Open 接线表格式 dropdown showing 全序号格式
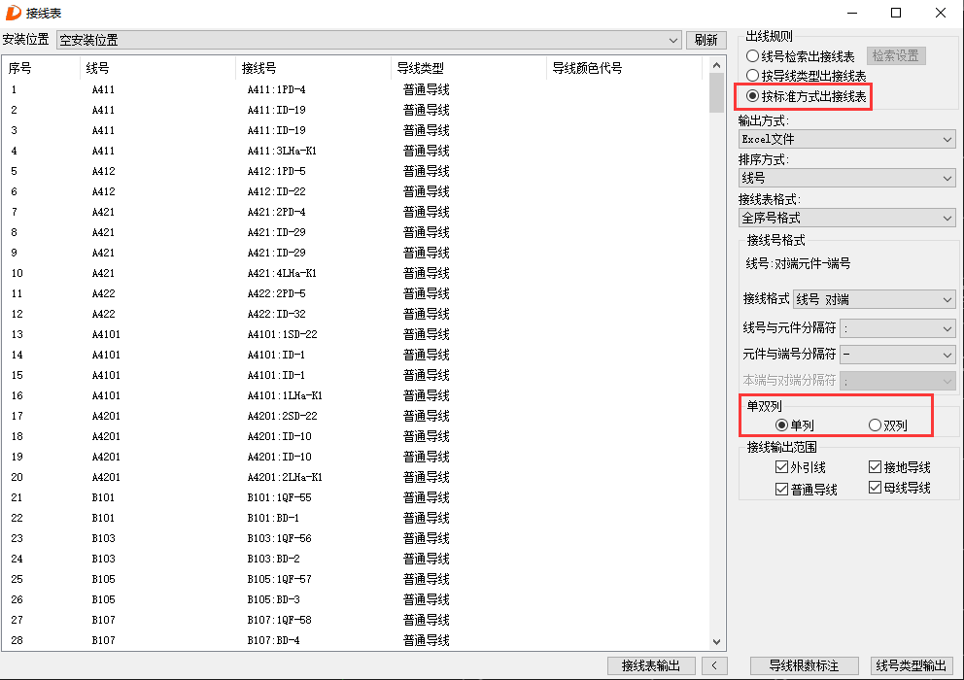The width and height of the screenshot is (964, 680). (846, 218)
